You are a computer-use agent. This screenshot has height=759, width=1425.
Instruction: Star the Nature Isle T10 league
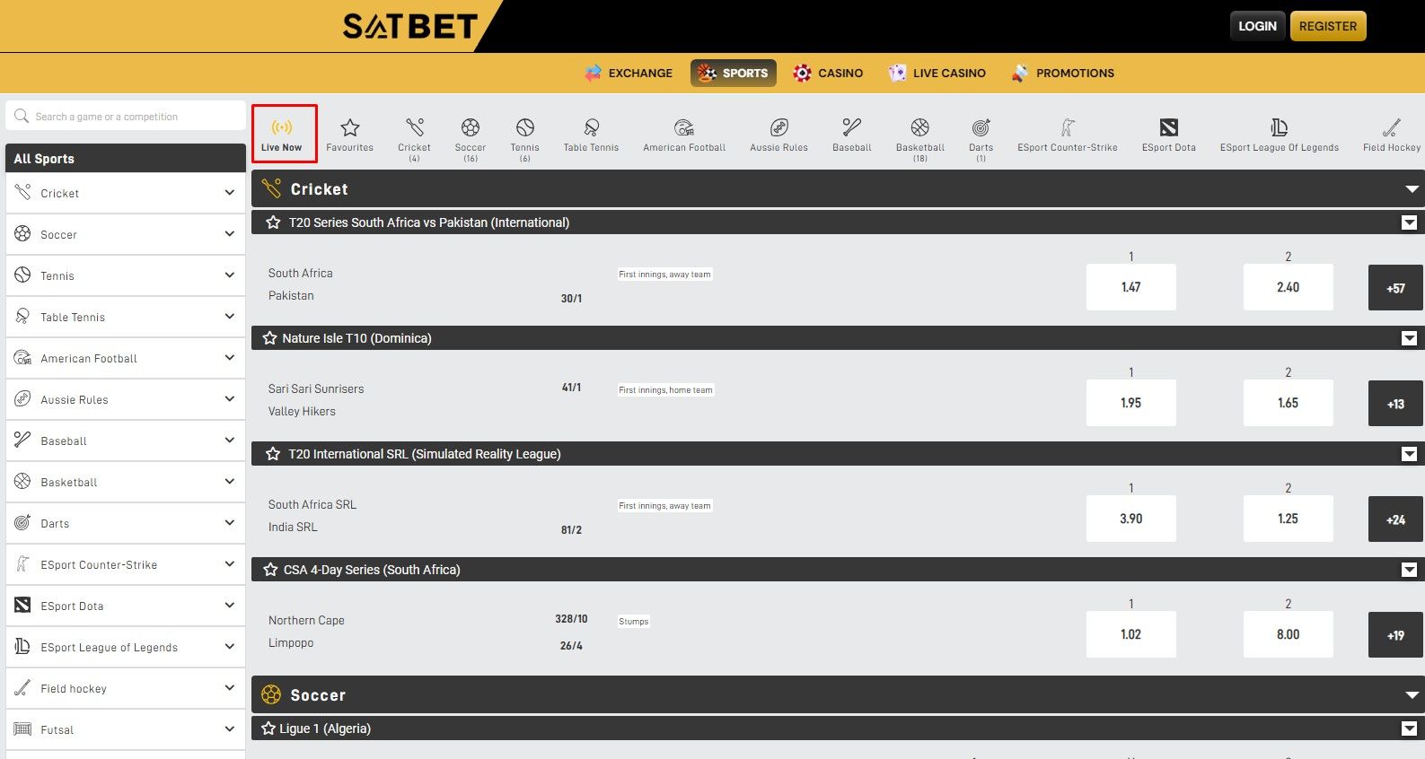269,338
